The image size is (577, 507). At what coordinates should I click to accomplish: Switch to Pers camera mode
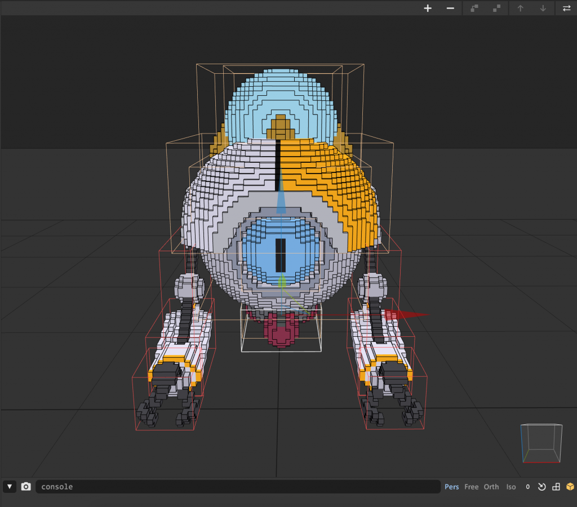pos(451,487)
